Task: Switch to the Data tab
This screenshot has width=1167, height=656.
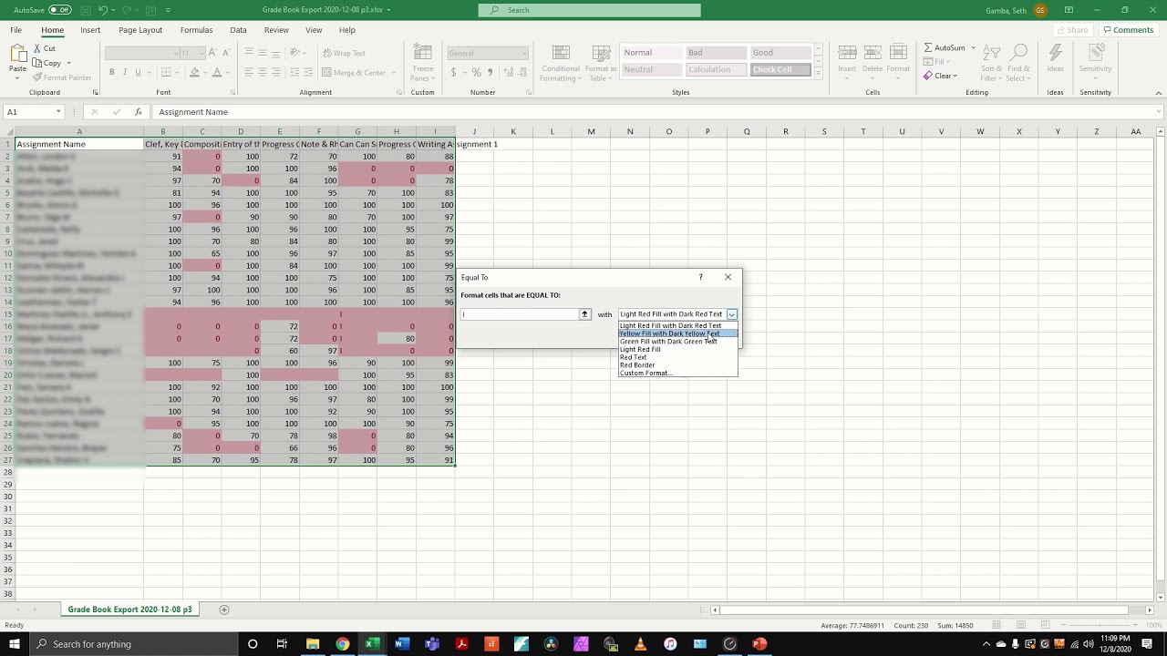Action: pyautogui.click(x=238, y=30)
